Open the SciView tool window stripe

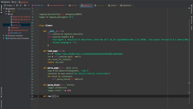tap(191, 20)
